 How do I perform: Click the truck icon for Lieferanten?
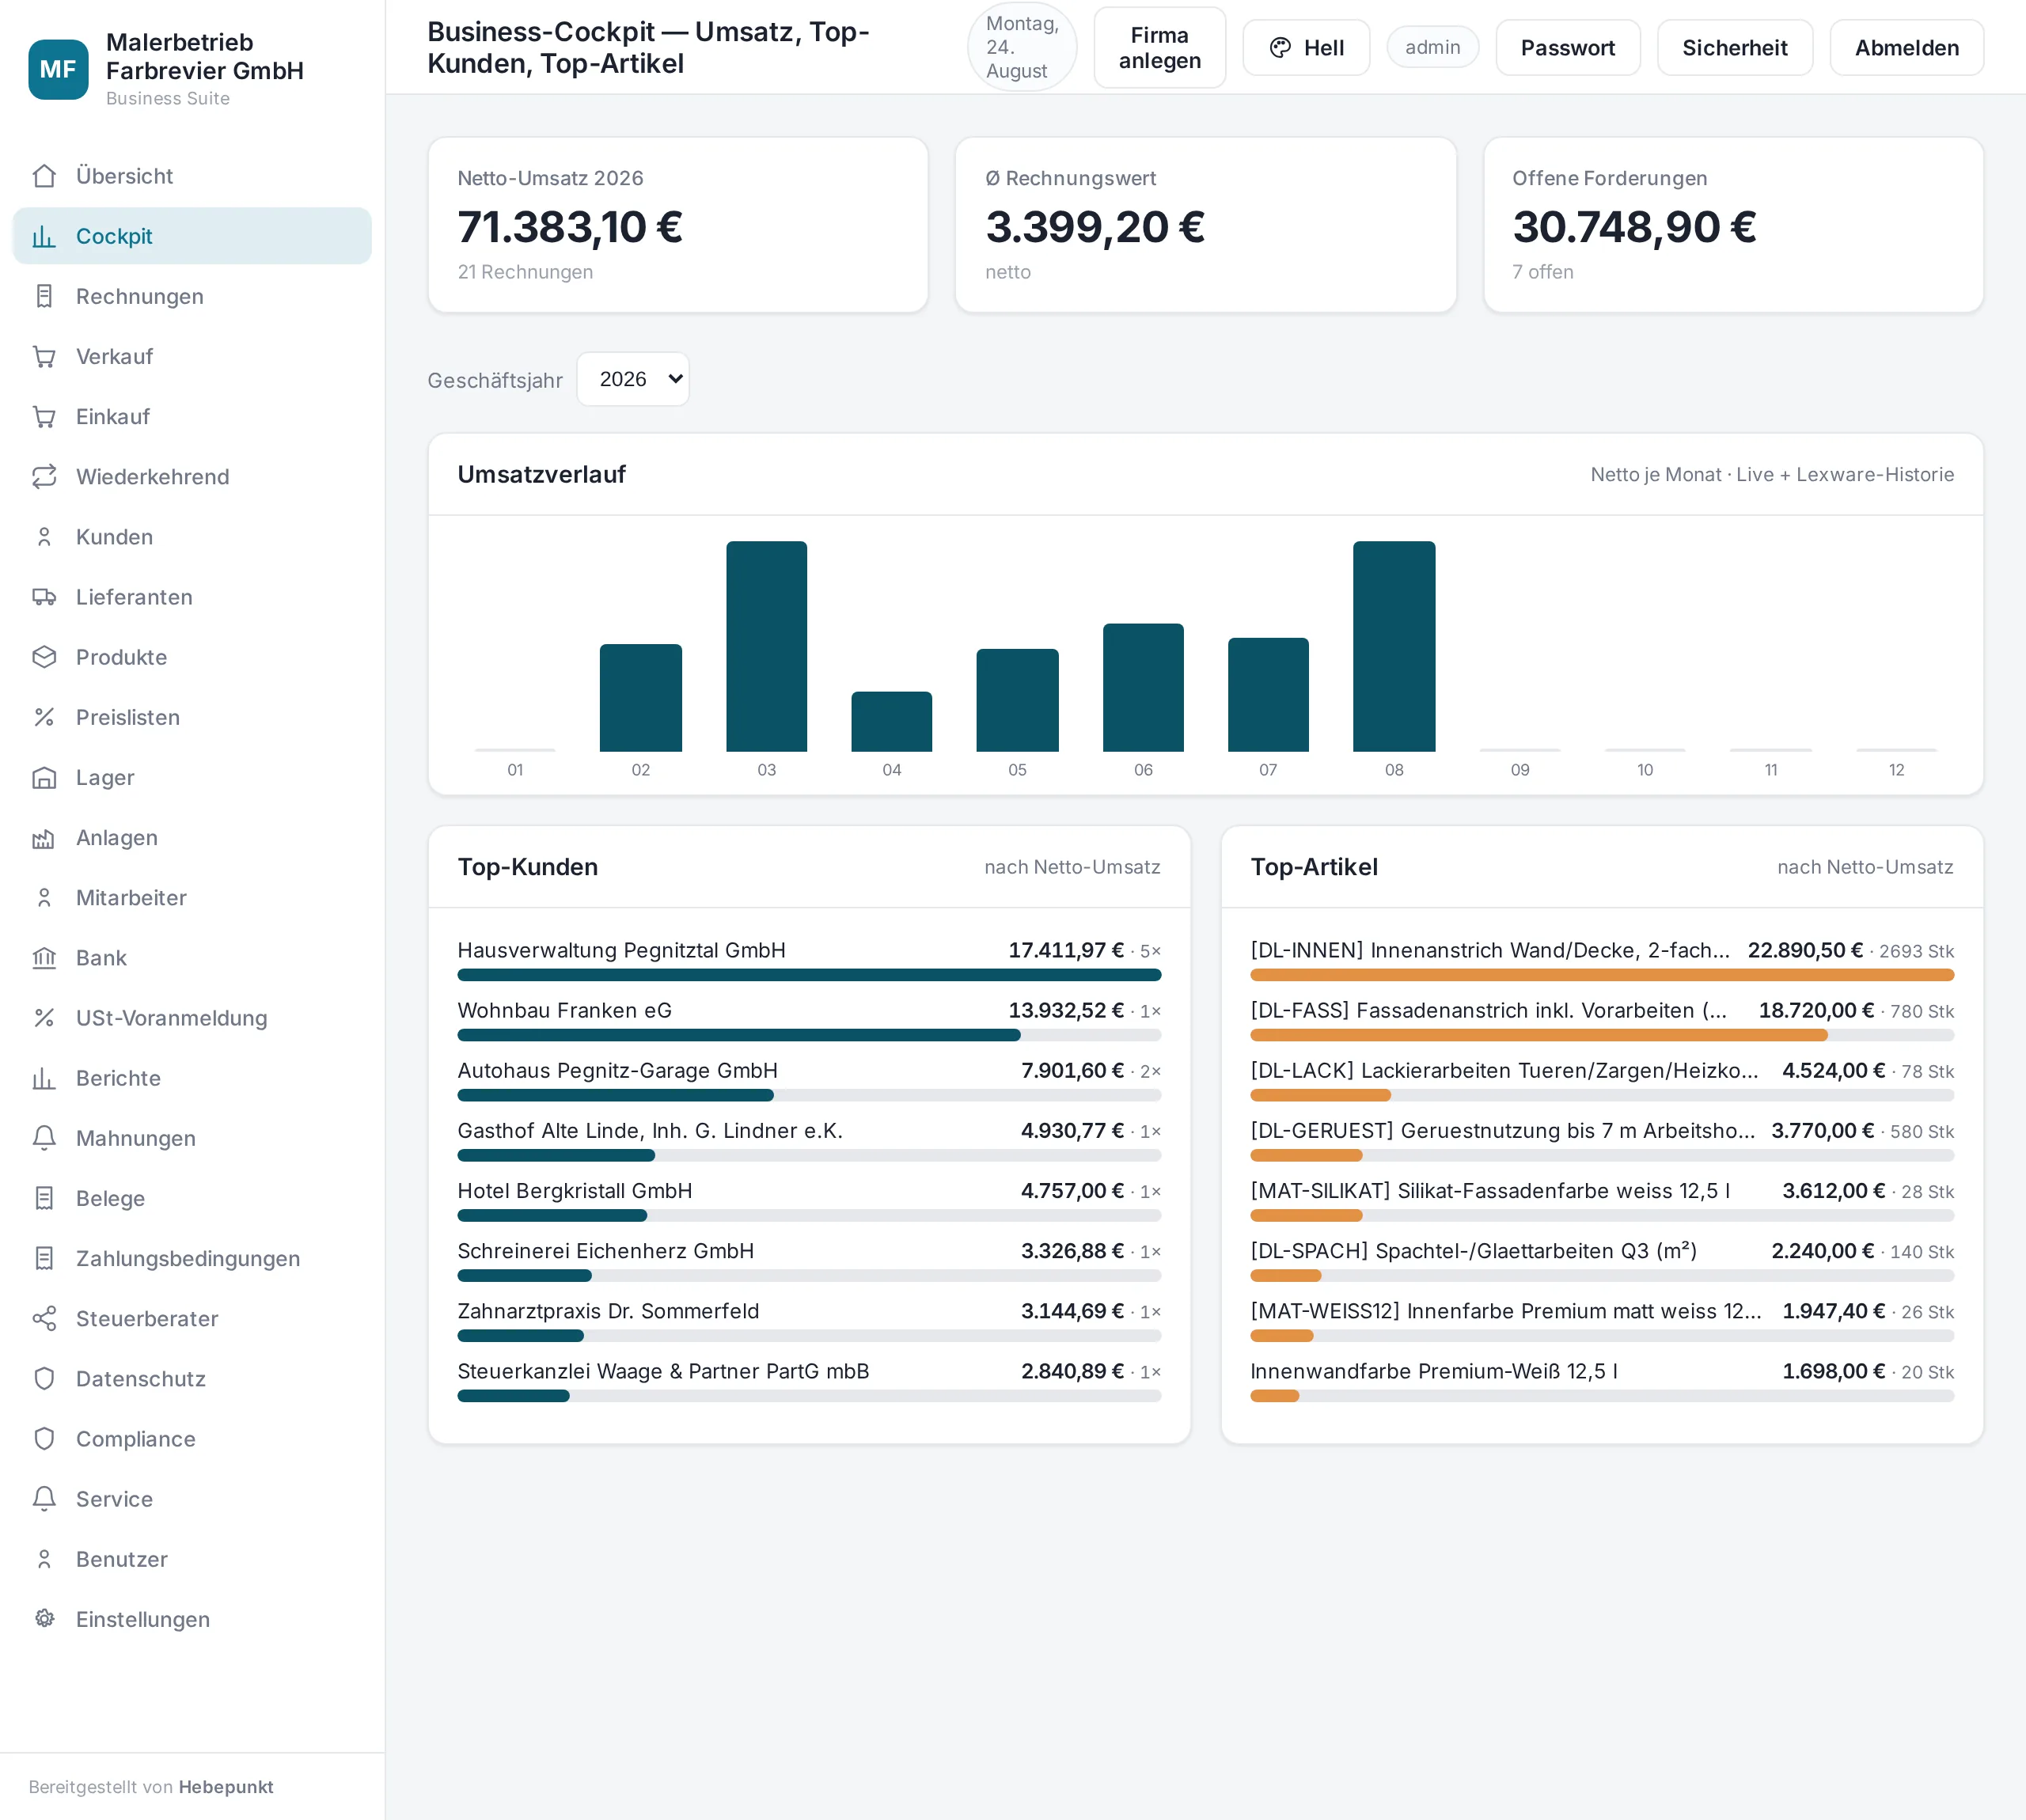coord(44,597)
